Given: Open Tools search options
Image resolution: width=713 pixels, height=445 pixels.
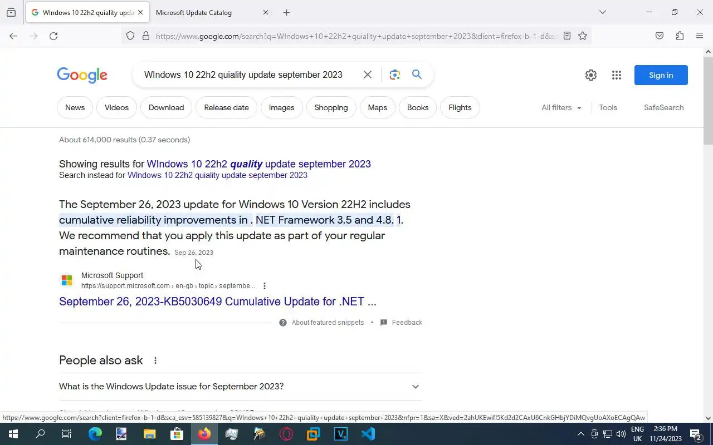Looking at the screenshot, I should (x=608, y=107).
